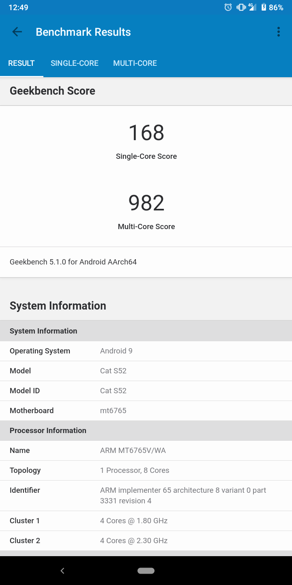Tap the Identifier label
Image resolution: width=292 pixels, height=585 pixels.
tap(25, 490)
